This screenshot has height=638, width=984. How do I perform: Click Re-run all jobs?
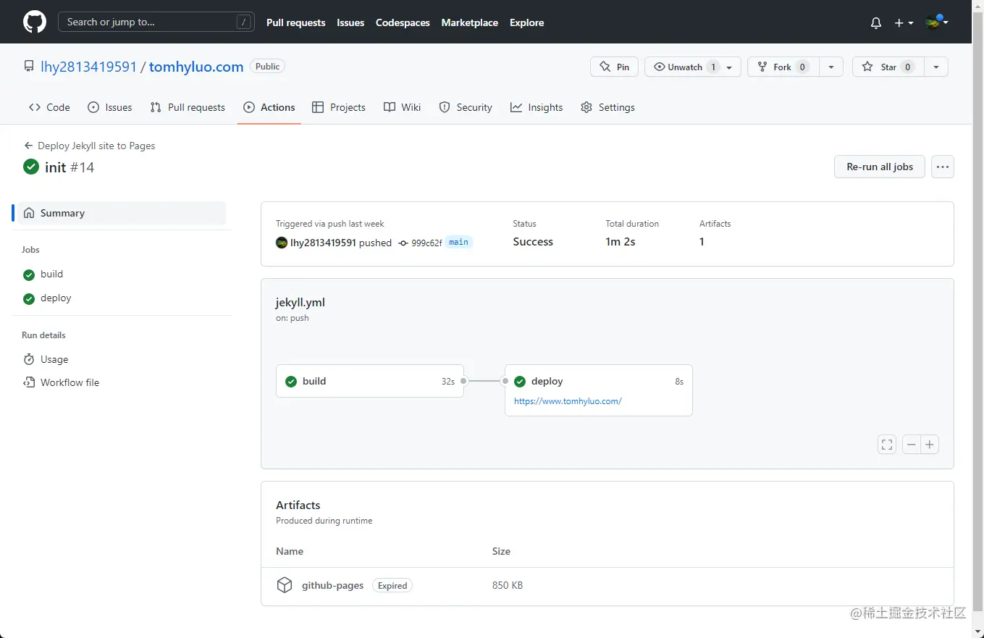point(880,167)
